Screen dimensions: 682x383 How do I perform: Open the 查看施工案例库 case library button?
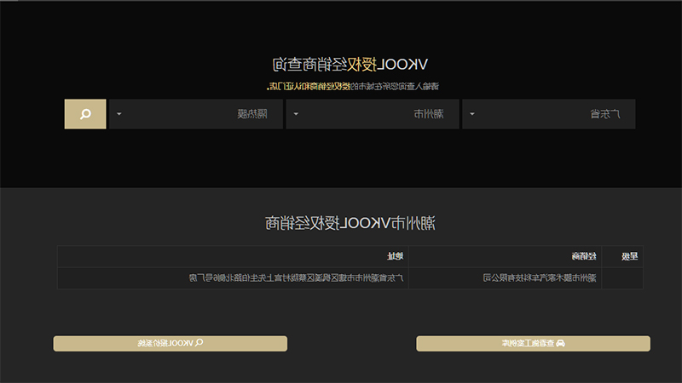(534, 344)
